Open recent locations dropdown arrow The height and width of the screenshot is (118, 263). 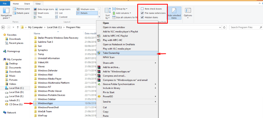[13, 27]
